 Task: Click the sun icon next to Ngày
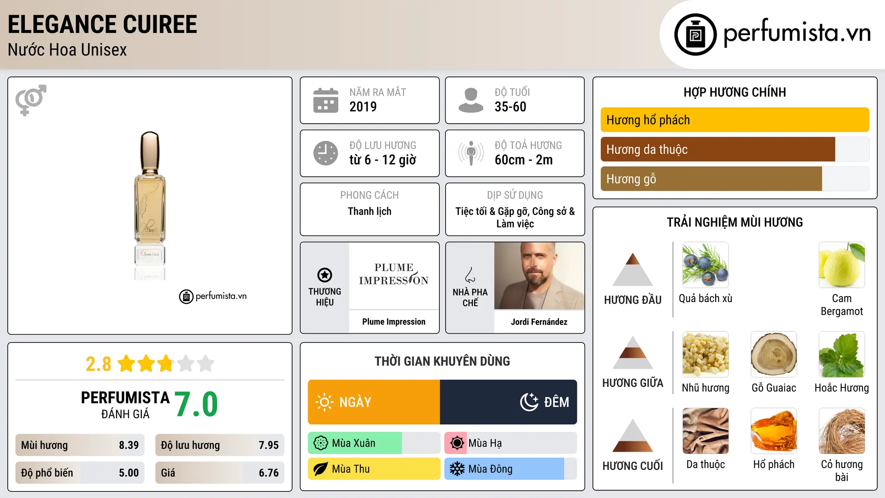[x=324, y=402]
